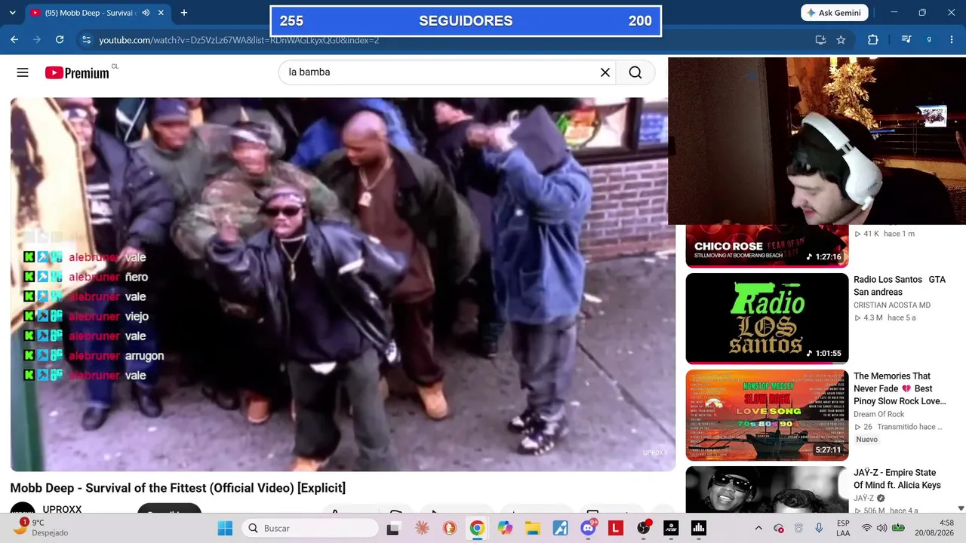Run the YouTube search magnifier button
Image resolution: width=966 pixels, height=543 pixels.
click(635, 72)
